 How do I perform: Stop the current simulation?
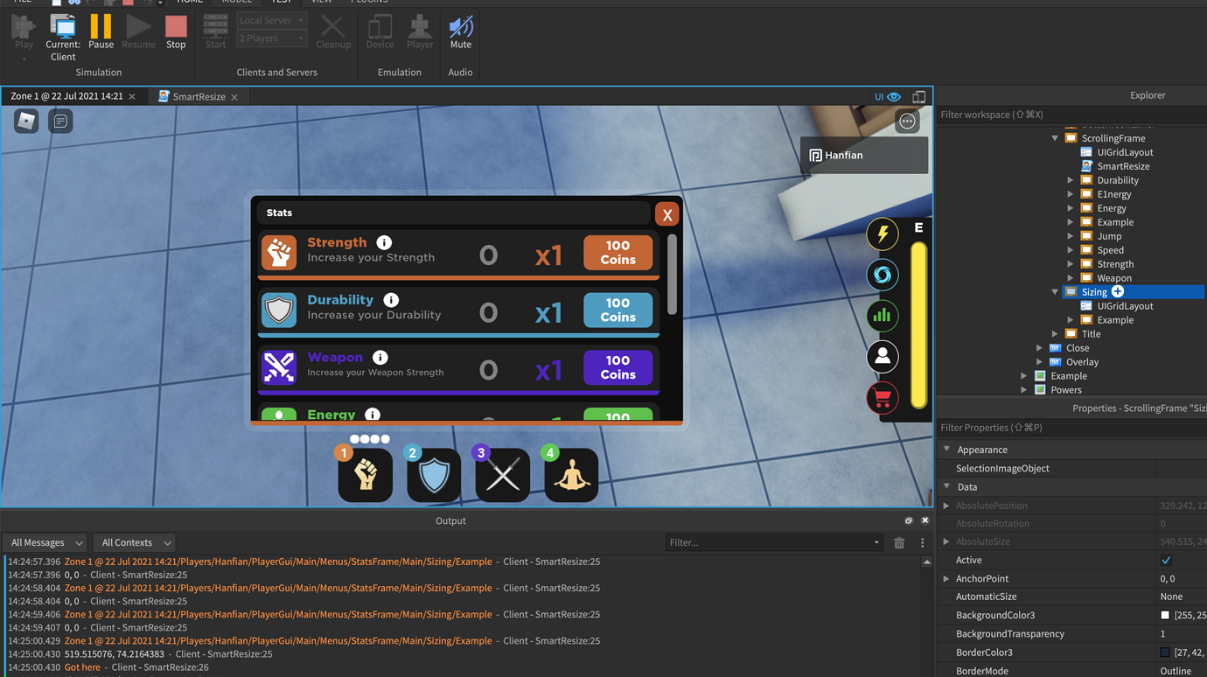[176, 32]
